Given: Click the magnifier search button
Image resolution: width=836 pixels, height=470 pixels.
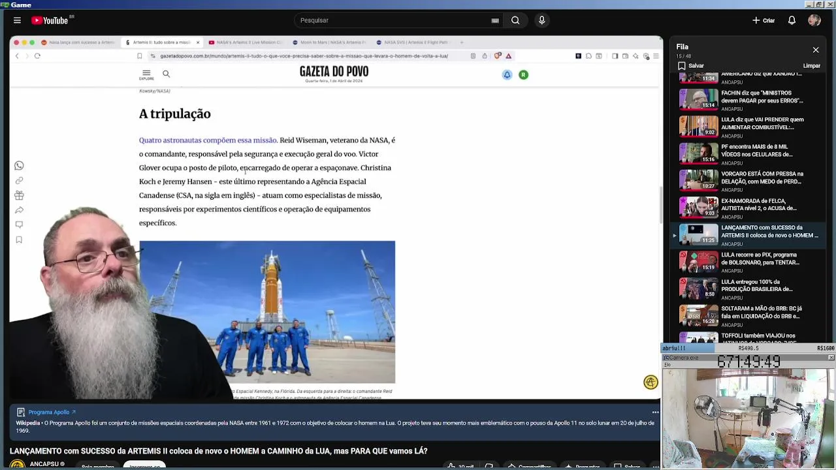Looking at the screenshot, I should [x=515, y=20].
